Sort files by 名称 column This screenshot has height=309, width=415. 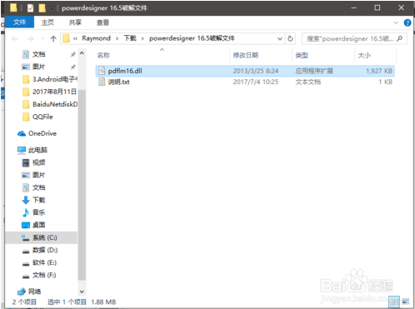pyautogui.click(x=103, y=55)
